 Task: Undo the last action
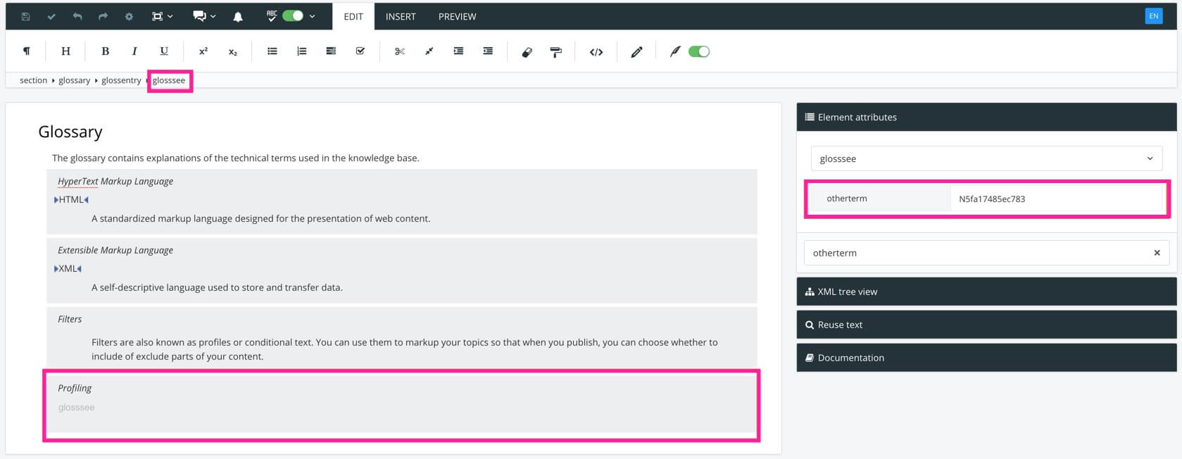pos(77,16)
